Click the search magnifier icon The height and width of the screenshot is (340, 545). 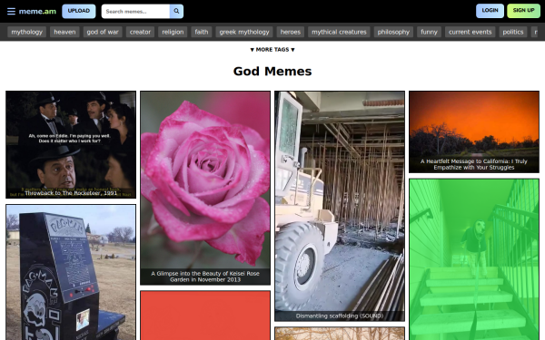[176, 12]
